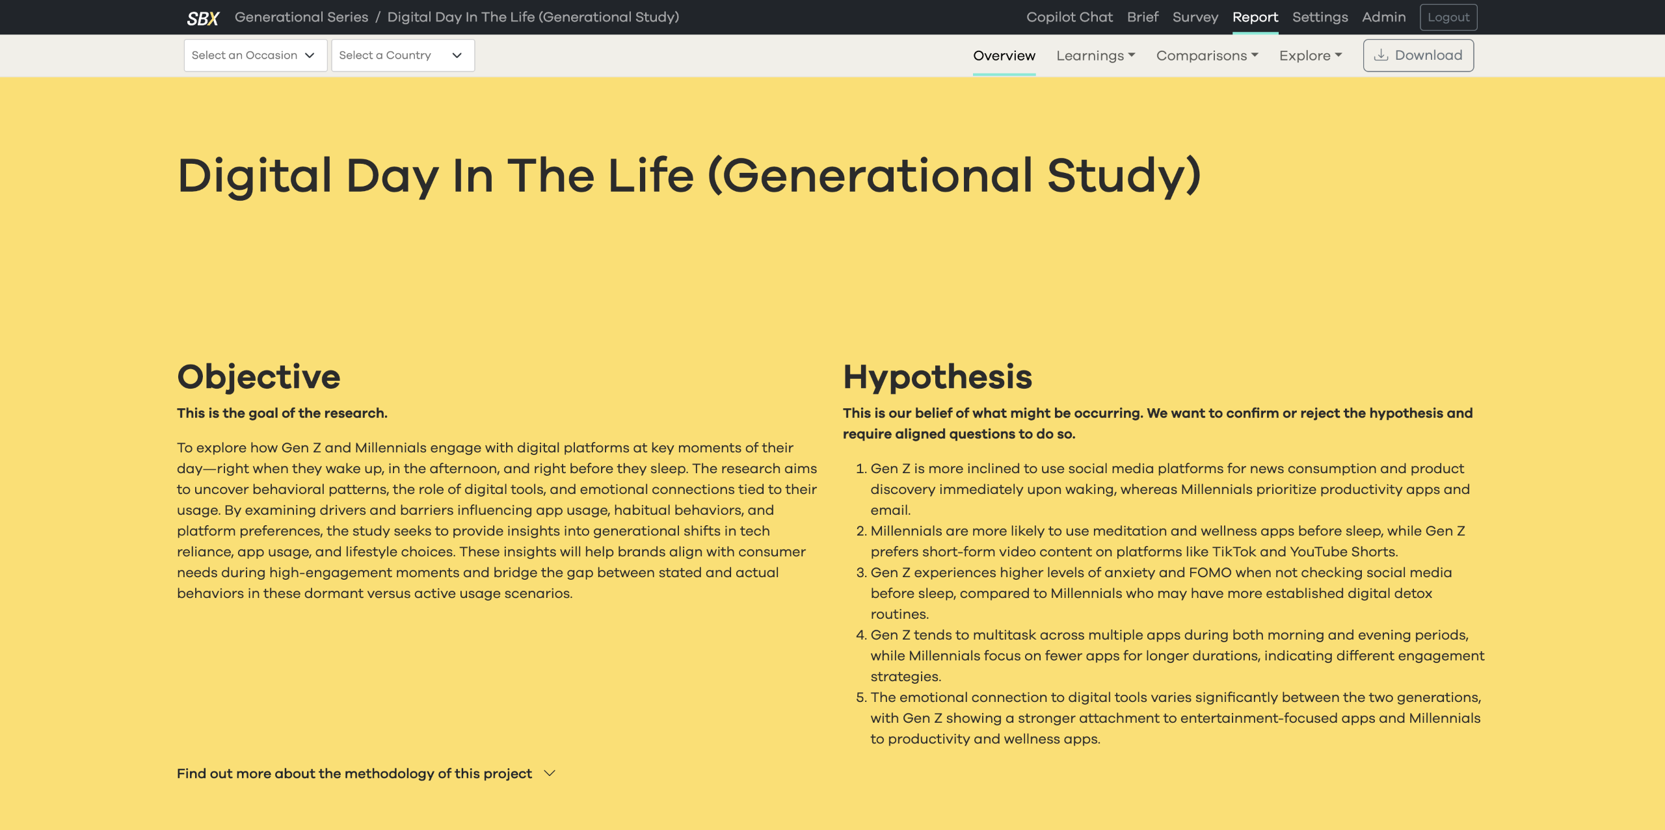Expand the Explore menu
Image resolution: width=1665 pixels, height=830 pixels.
pos(1310,56)
